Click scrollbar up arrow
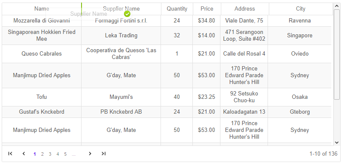Viewport: 344px width, 165px height. [x=337, y=6]
